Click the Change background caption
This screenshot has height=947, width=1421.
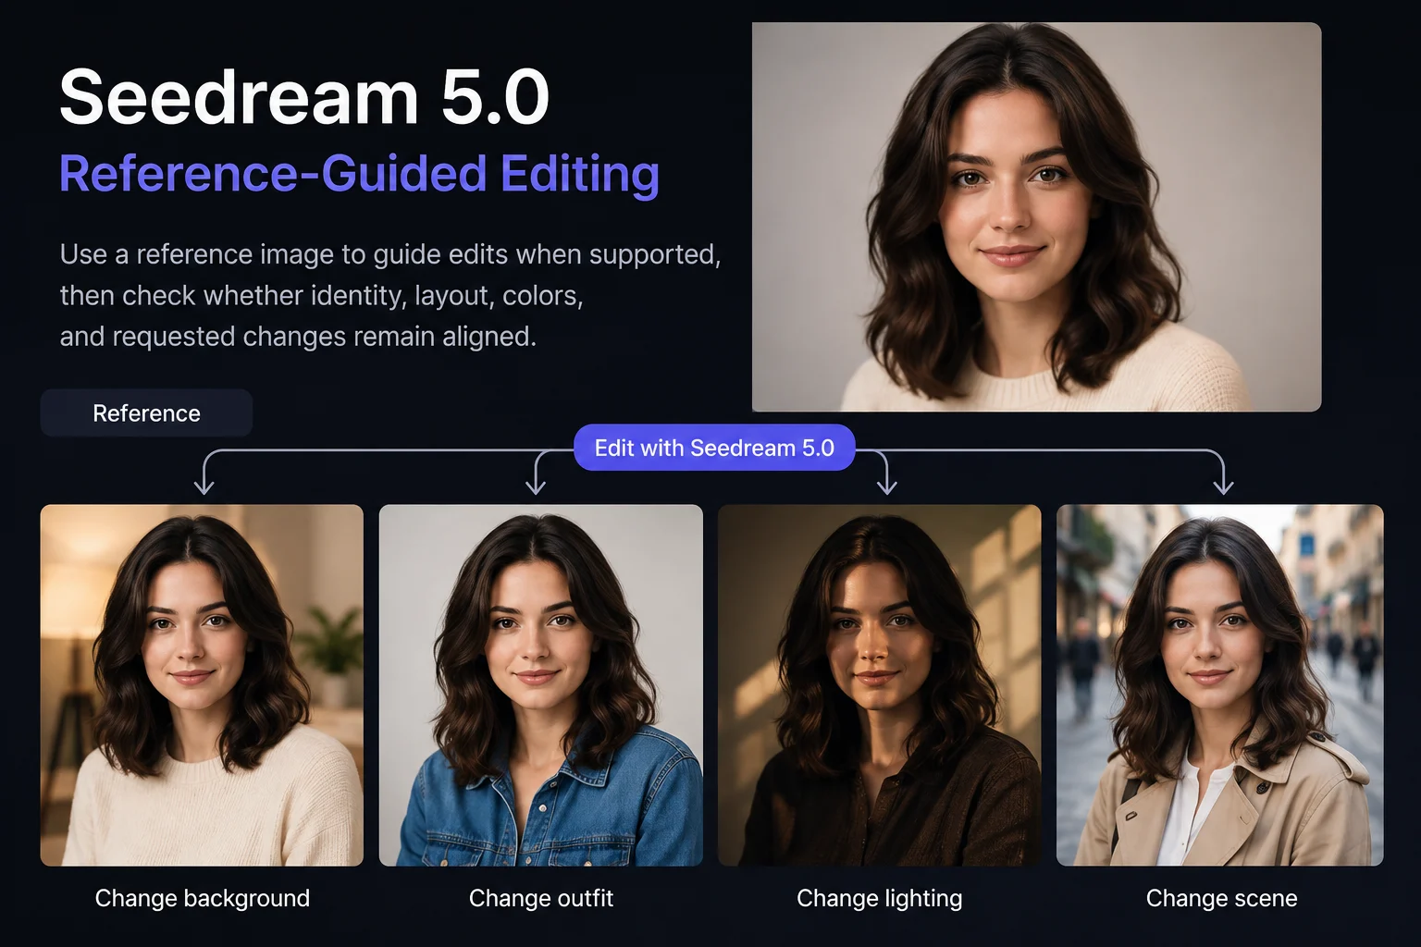[203, 898]
